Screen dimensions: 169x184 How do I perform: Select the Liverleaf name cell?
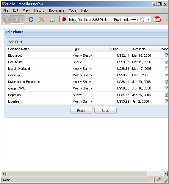pyautogui.click(x=39, y=101)
